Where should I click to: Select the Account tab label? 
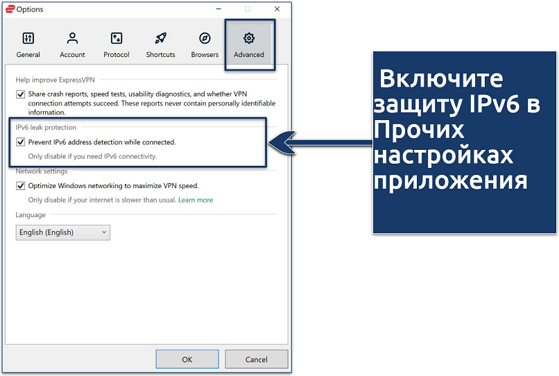pyautogui.click(x=72, y=55)
